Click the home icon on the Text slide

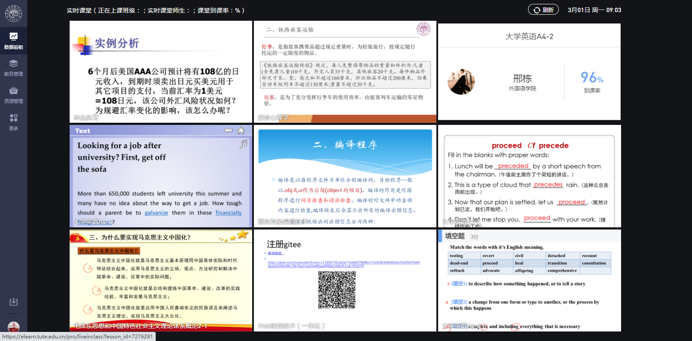(241, 131)
